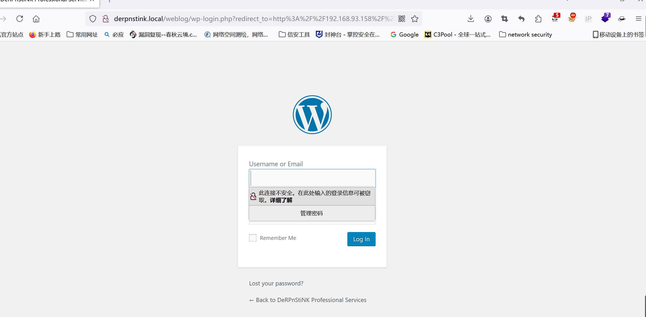Click the Log In button
The height and width of the screenshot is (317, 646).
pos(361,239)
